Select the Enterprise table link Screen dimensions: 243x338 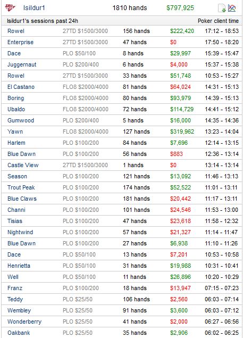click(20, 42)
